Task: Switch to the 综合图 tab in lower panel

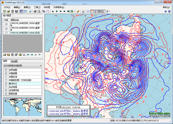Action: pyautogui.click(x=14, y=61)
